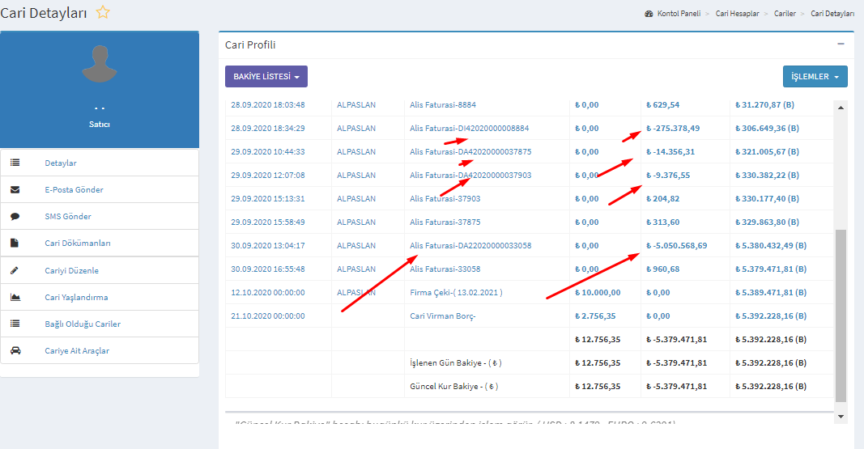Screen dimensions: 864x449
Task: Click the document icon for Cari Dökümanları
Action: [x=15, y=243]
